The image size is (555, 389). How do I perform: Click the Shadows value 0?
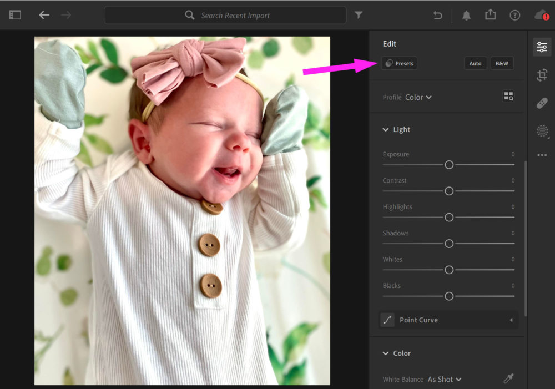click(513, 233)
